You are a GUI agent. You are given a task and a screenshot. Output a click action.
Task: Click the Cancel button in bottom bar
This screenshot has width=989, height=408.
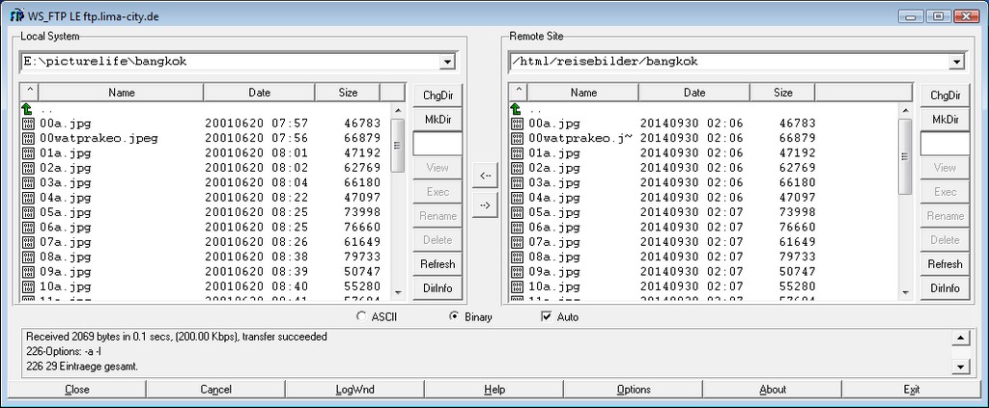(x=215, y=389)
